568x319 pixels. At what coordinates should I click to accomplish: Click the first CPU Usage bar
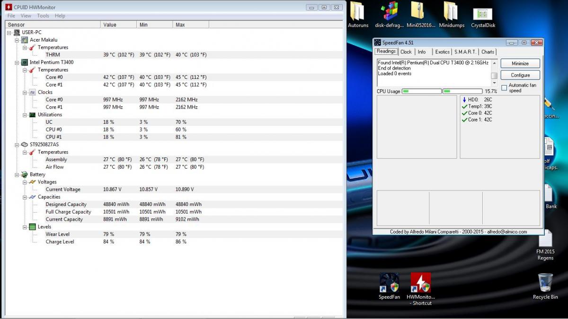422,91
